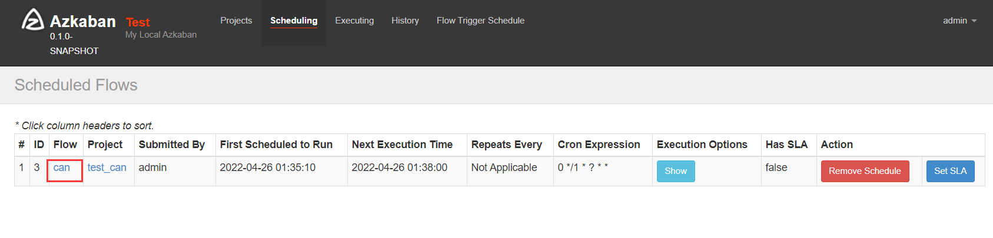Screen dimensions: 993x238
Task: Sort by Cron Expression column header
Action: (599, 145)
